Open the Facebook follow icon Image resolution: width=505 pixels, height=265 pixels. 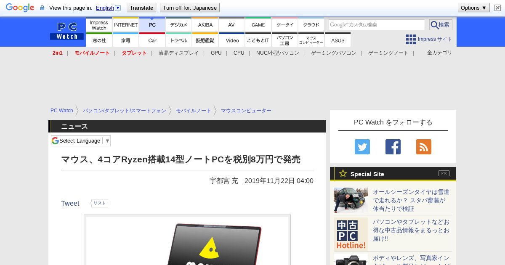pyautogui.click(x=393, y=147)
